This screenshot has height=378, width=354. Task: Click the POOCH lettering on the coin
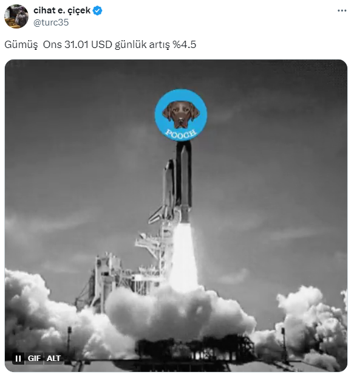(180, 134)
